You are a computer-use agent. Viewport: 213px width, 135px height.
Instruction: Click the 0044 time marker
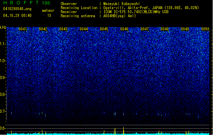(x=84, y=29)
